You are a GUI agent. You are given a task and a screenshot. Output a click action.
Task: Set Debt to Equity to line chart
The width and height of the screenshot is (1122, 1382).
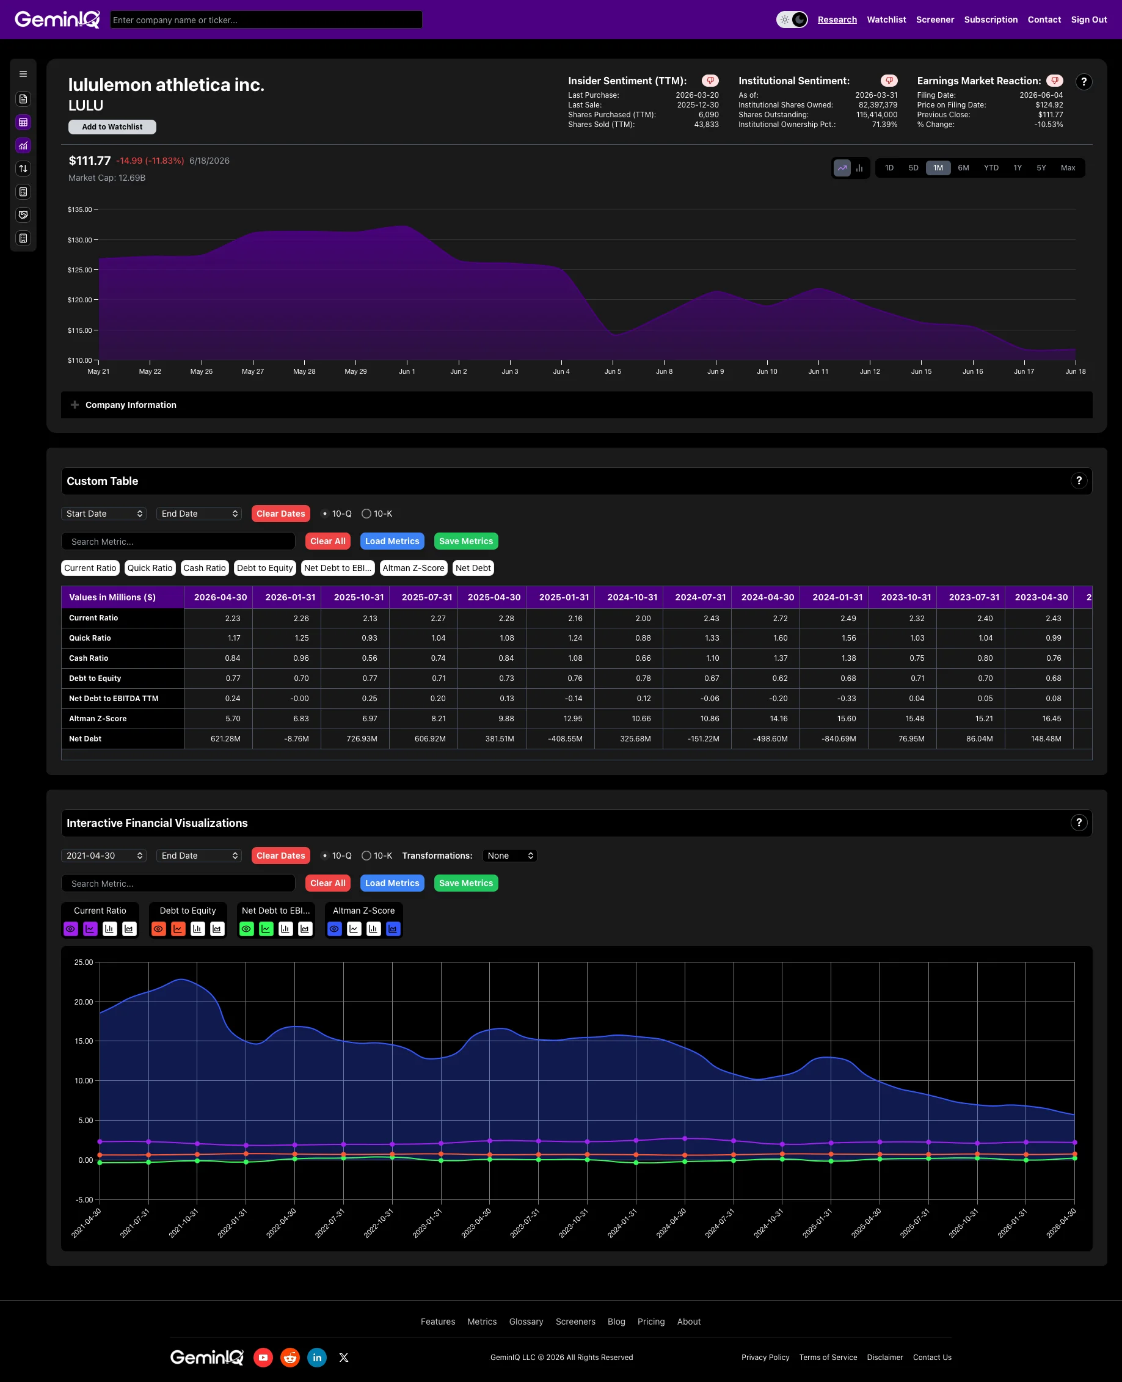click(x=178, y=929)
